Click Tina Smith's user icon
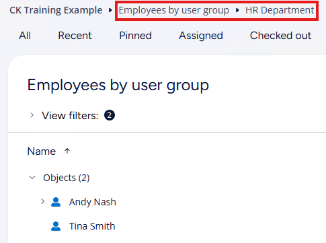The height and width of the screenshot is (243, 326). (56, 226)
